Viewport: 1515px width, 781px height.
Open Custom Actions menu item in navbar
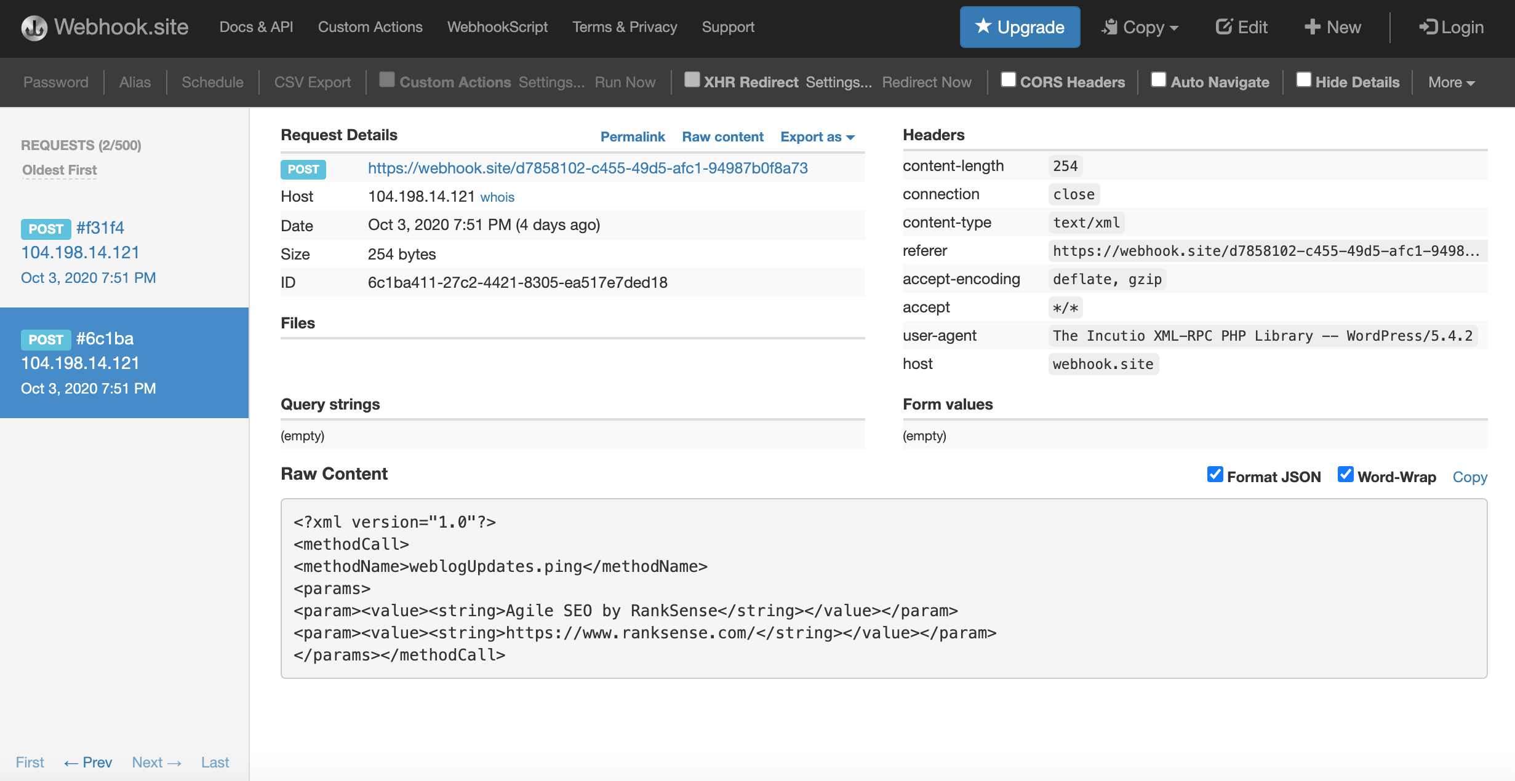coord(370,27)
